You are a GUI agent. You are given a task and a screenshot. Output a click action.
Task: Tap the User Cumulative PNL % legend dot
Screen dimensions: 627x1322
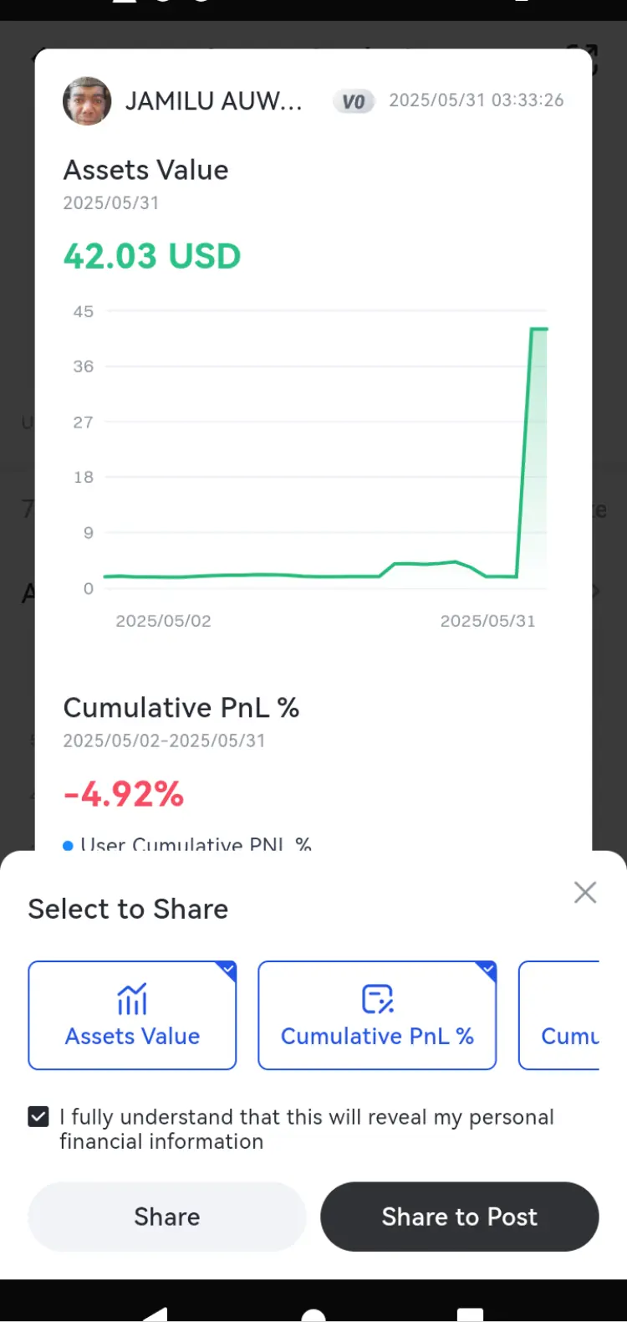pyautogui.click(x=69, y=845)
